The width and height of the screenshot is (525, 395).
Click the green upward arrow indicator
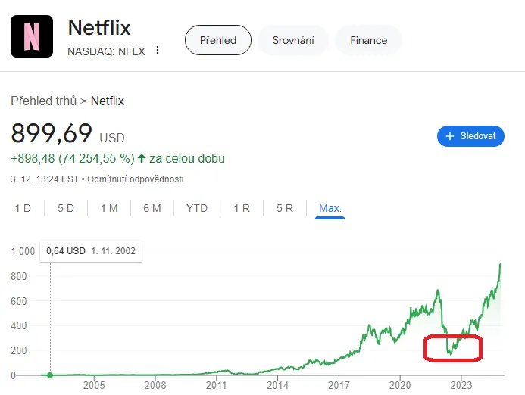pos(142,159)
